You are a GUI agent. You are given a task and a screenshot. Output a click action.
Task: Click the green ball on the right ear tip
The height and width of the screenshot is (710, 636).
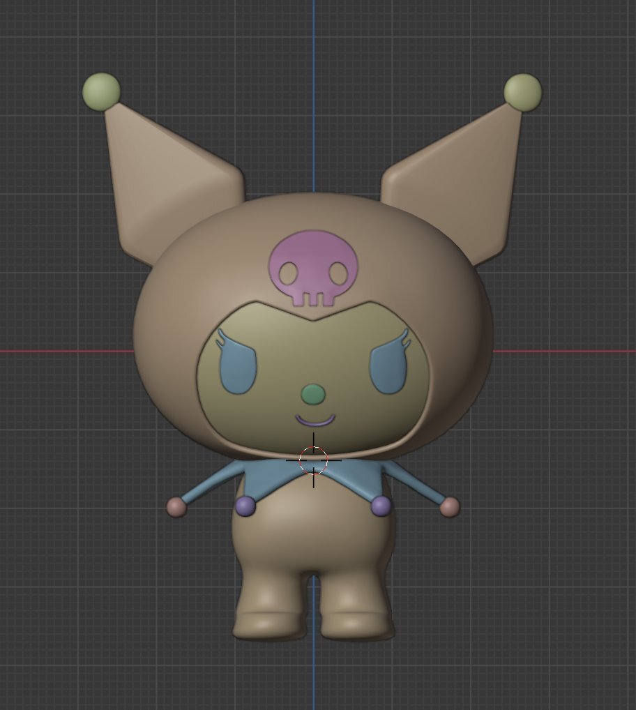(x=522, y=92)
